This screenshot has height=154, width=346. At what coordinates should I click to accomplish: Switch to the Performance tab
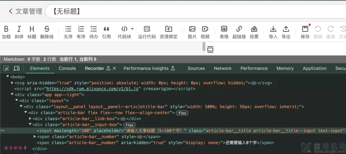pos(254,69)
